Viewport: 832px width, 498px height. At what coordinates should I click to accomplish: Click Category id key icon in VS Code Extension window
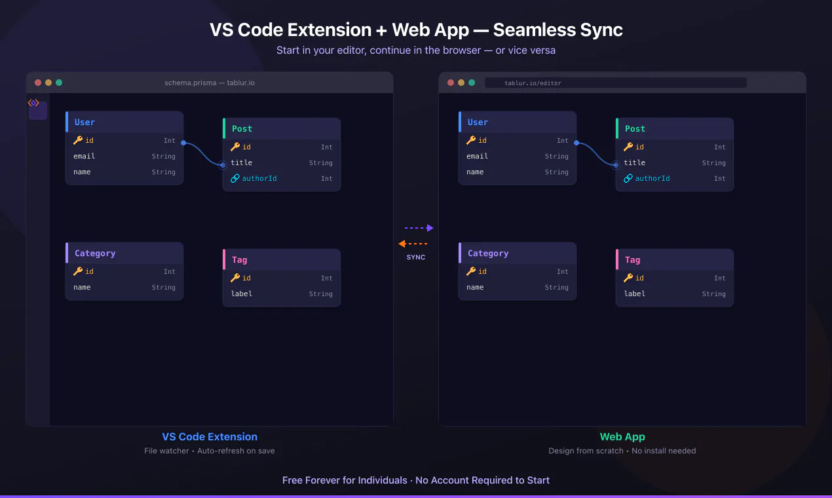[78, 271]
